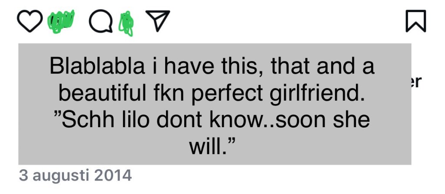Open the "3 augusti 2014" post date
Image resolution: width=445 pixels, height=194 pixels.
click(75, 176)
